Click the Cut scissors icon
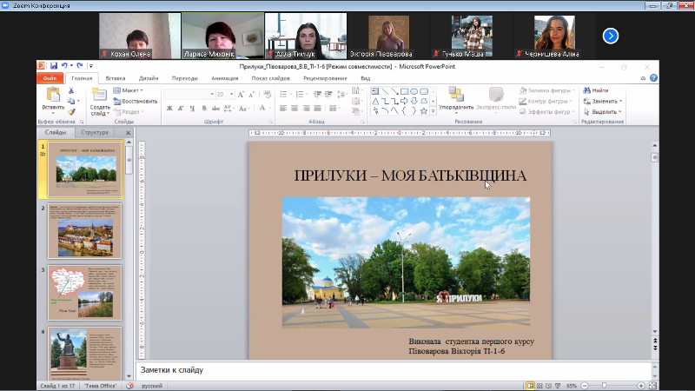The height and width of the screenshot is (391, 695). (72, 91)
